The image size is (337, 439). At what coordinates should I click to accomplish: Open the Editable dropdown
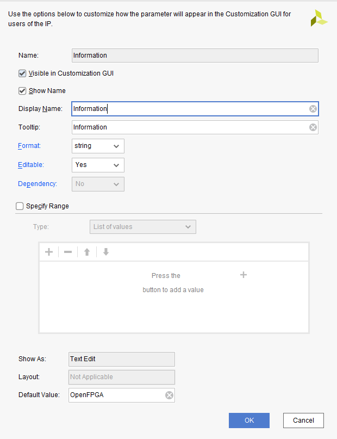tap(98, 165)
